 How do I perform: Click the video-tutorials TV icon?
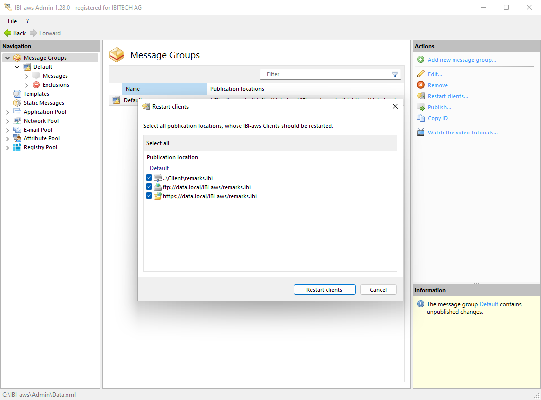421,133
